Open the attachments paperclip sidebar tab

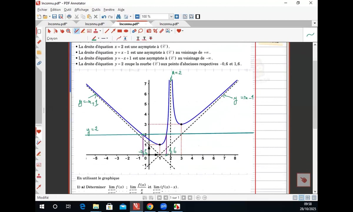tap(39, 63)
